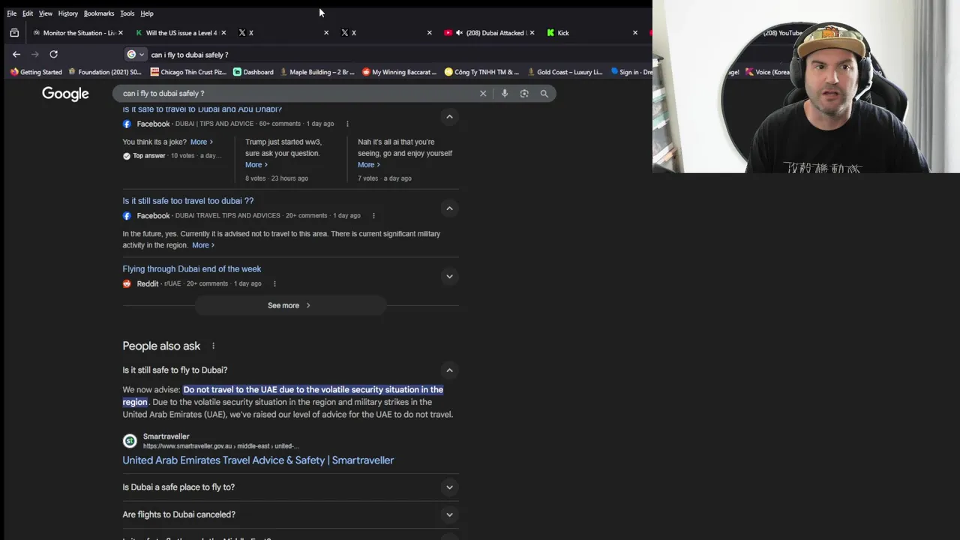Open the Help menu
This screenshot has height=540, width=960.
click(147, 13)
